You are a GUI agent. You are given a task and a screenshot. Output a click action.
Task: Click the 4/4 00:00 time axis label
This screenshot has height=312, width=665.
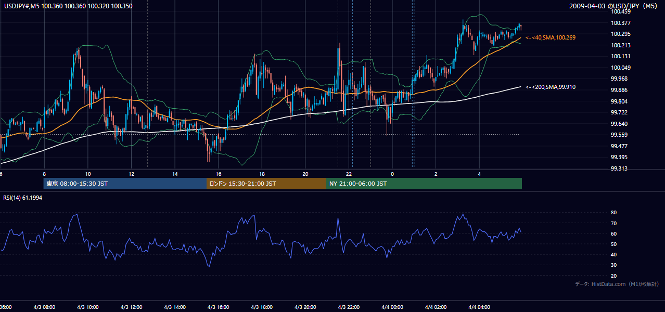[392, 307]
